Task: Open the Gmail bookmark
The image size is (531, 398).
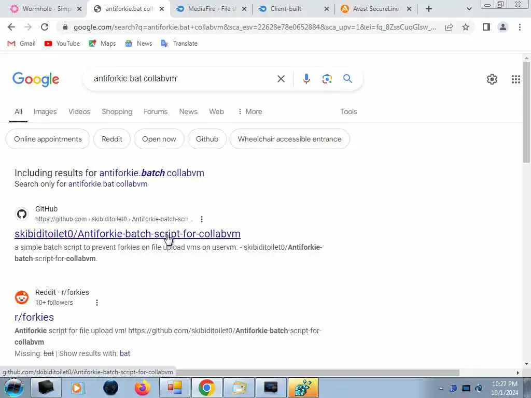Action: 21,44
